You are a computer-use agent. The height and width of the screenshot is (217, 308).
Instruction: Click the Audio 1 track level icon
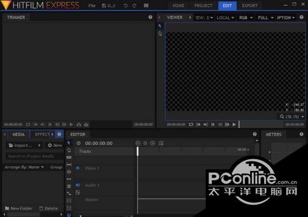pyautogui.click(x=78, y=192)
